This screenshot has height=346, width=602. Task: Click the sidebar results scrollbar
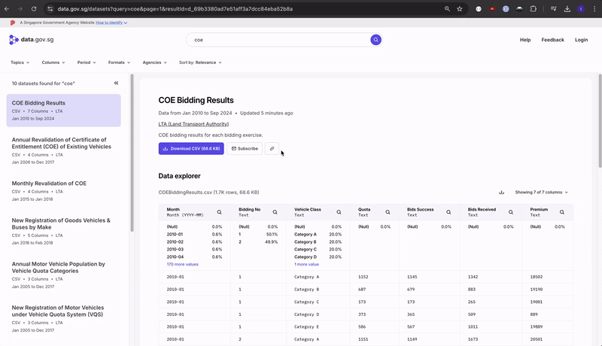click(132, 153)
